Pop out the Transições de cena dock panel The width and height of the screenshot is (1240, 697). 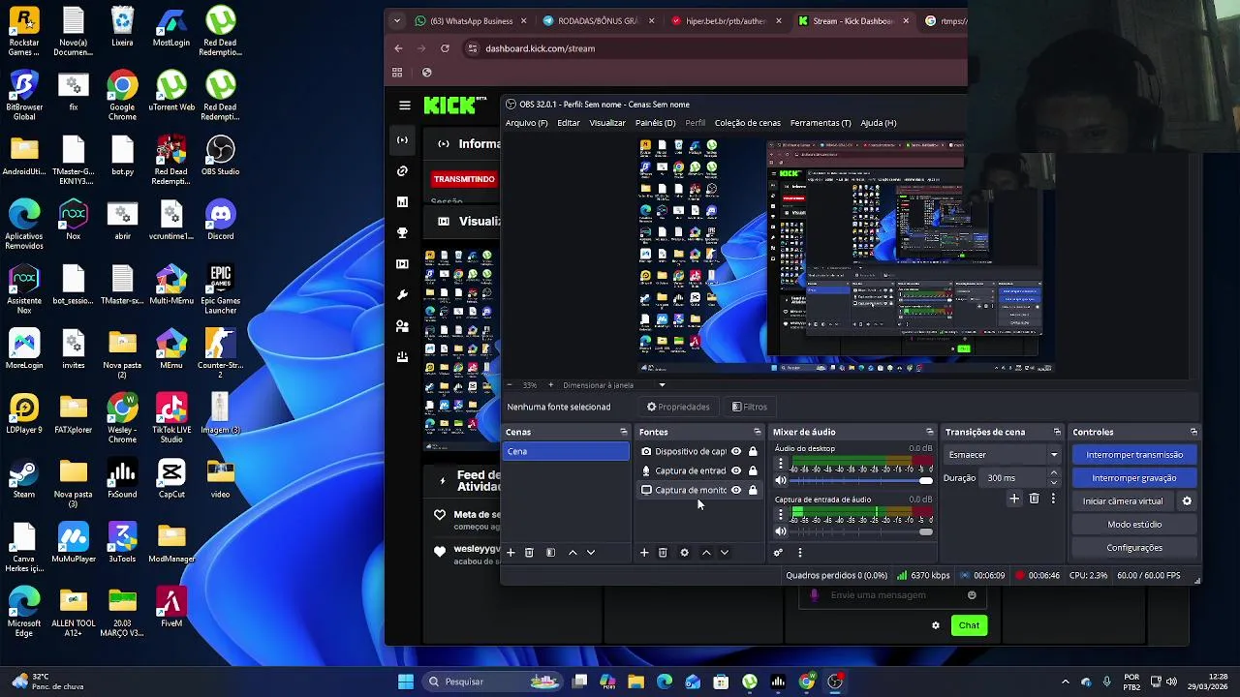(x=1057, y=432)
